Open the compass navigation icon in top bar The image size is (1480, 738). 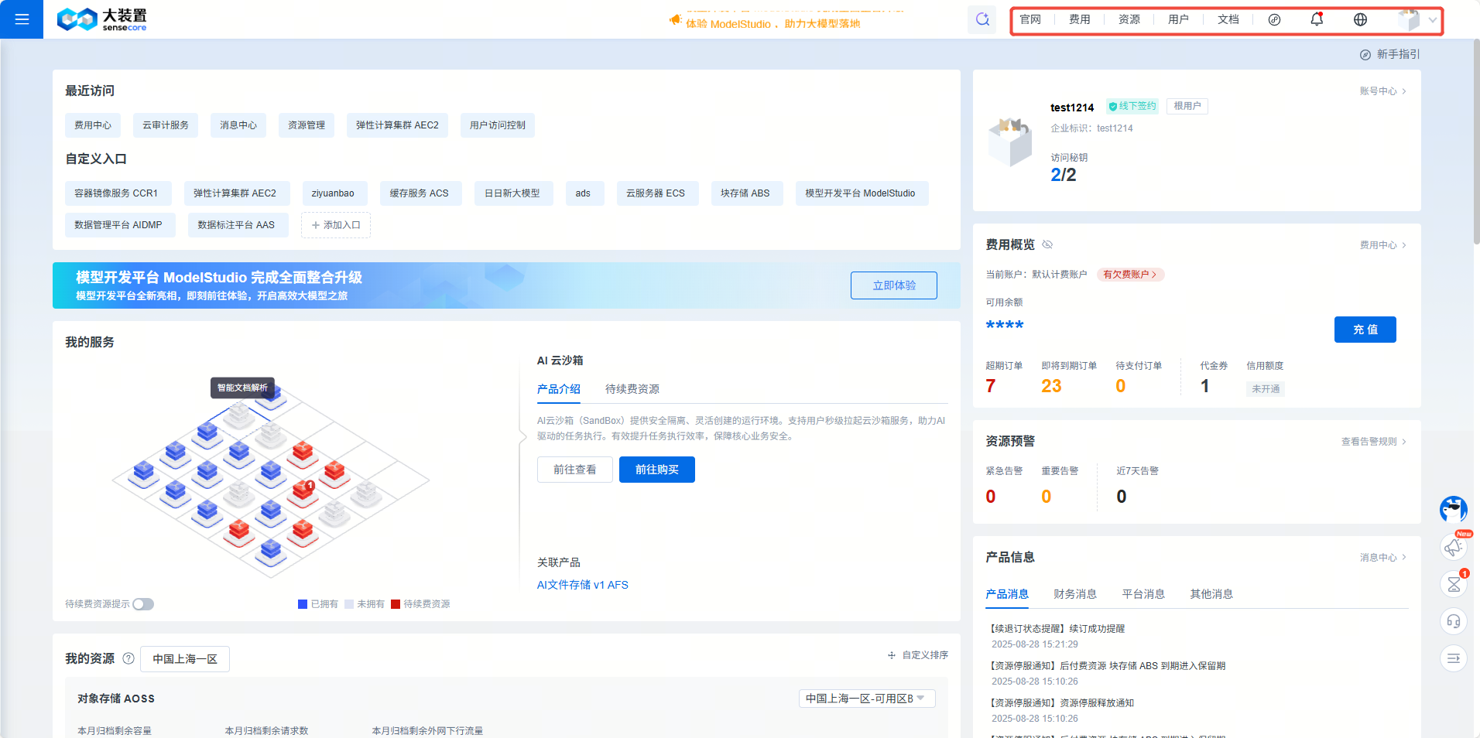click(x=1274, y=19)
